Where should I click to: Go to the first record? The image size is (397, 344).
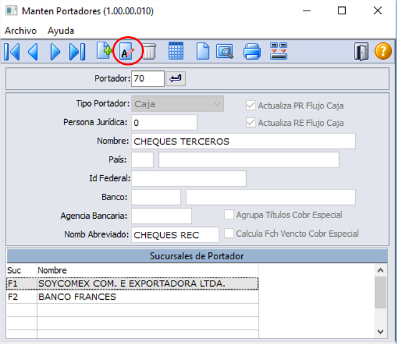(x=12, y=52)
